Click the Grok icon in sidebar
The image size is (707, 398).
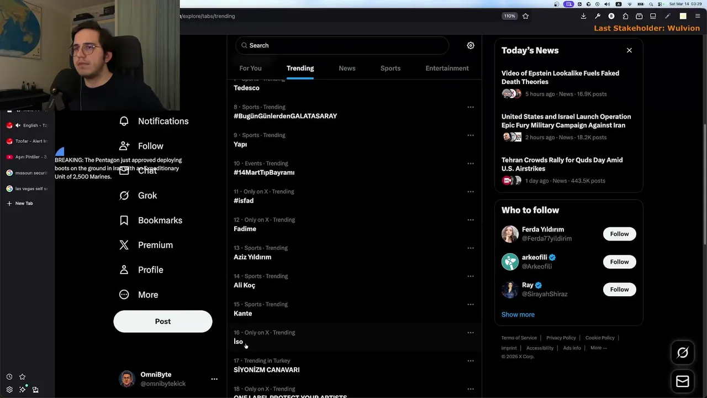(124, 196)
